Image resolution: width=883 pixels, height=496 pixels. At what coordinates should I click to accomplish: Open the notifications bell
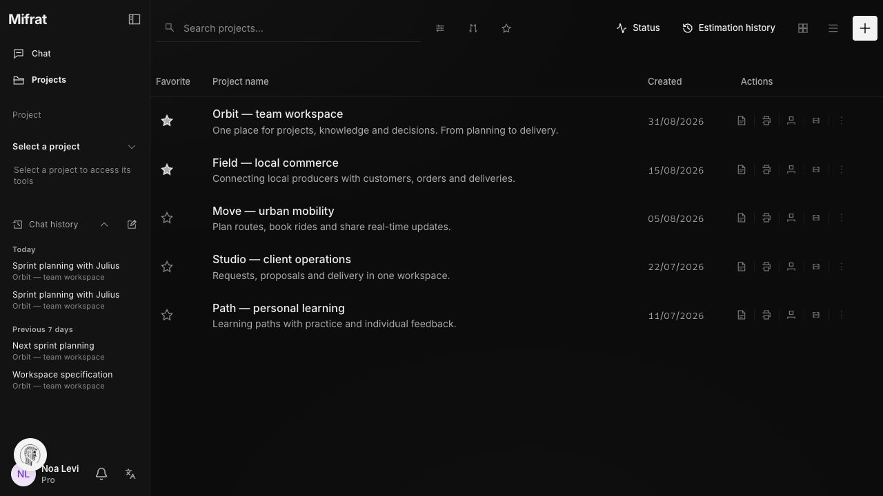click(101, 474)
